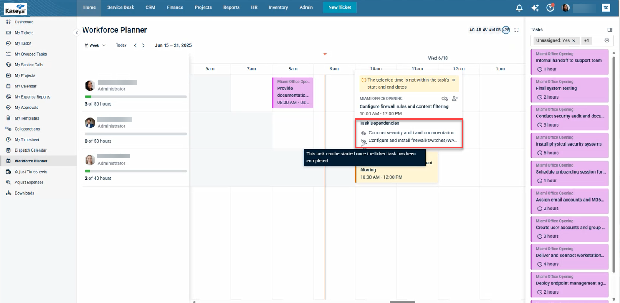This screenshot has height=303, width=620.
Task: Open the help question mark icon
Action: (x=550, y=8)
